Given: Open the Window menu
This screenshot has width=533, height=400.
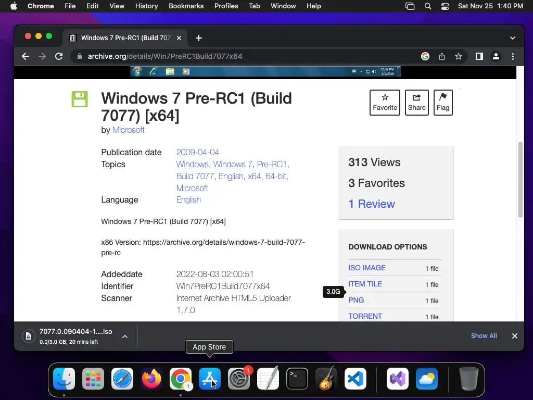Looking at the screenshot, I should [x=283, y=6].
